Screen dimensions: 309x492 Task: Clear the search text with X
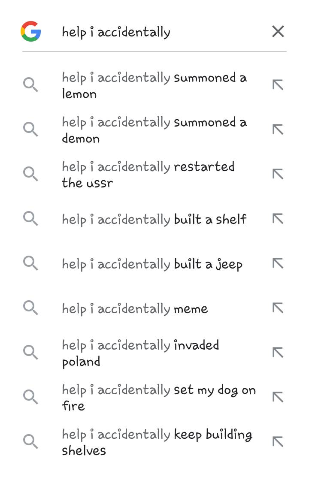pyautogui.click(x=278, y=31)
